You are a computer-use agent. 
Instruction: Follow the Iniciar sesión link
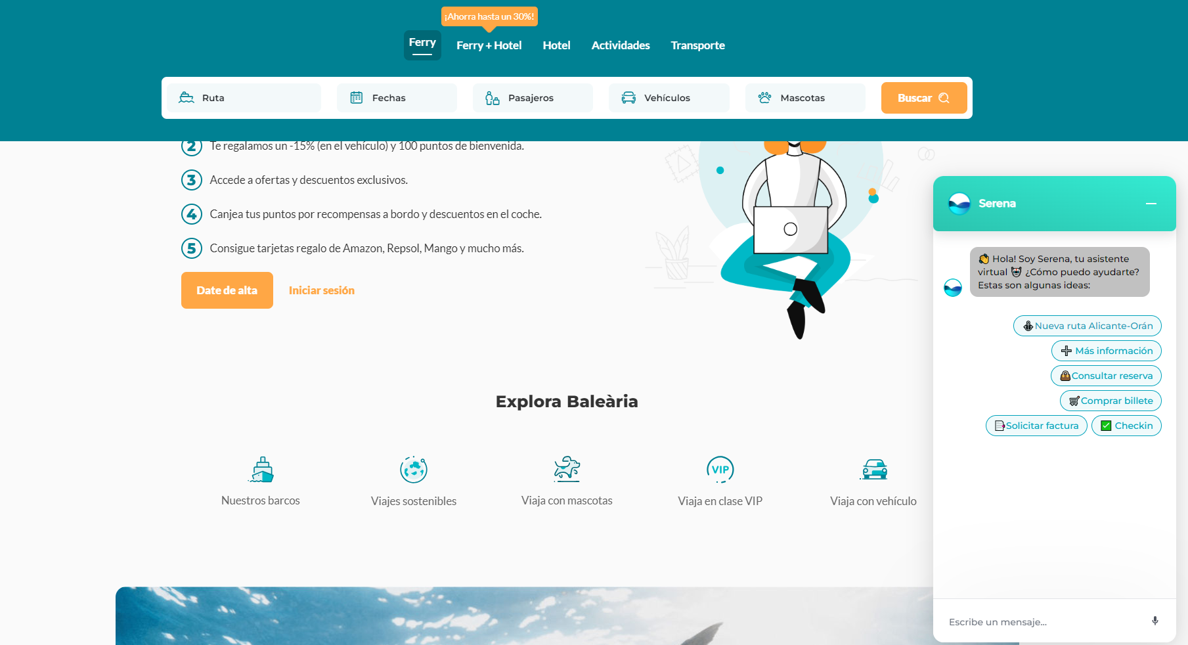[x=321, y=290]
